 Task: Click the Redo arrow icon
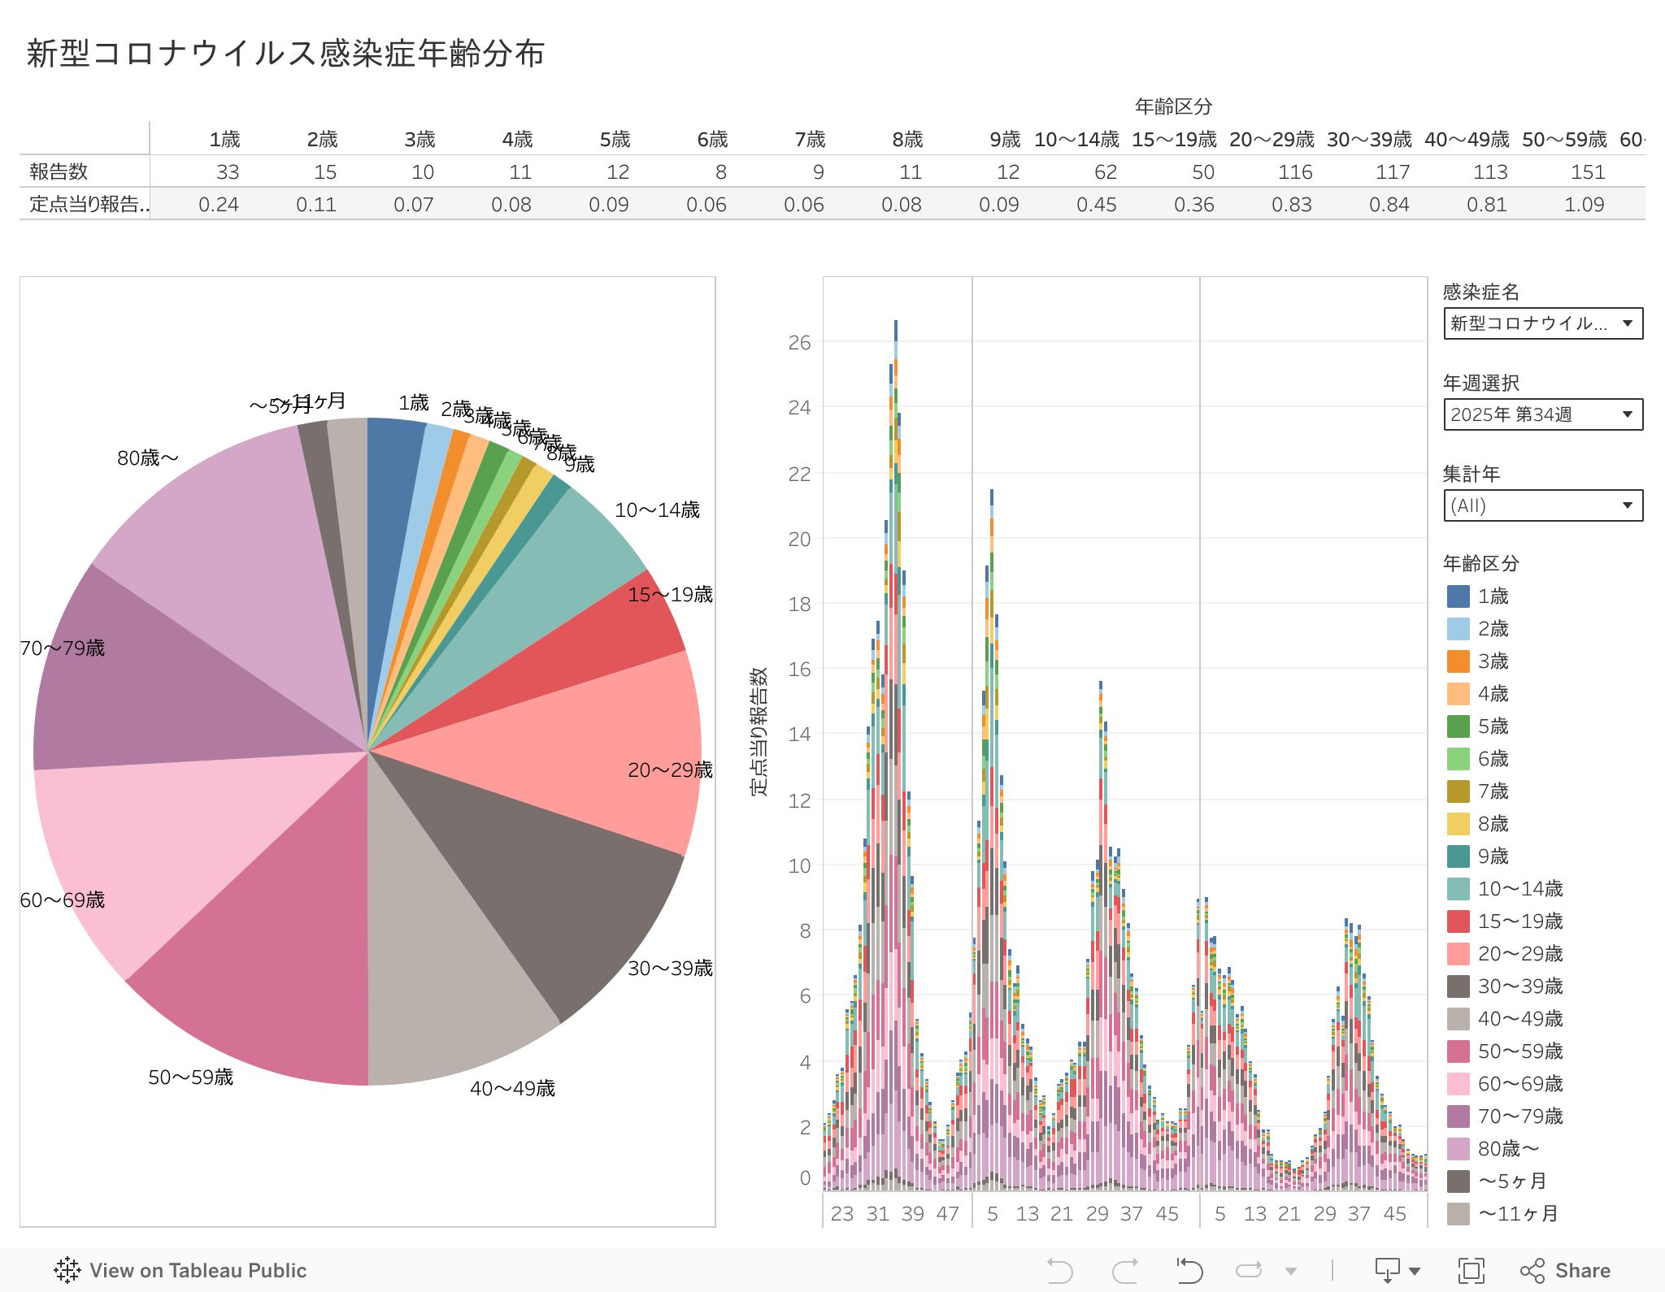coord(1124,1270)
